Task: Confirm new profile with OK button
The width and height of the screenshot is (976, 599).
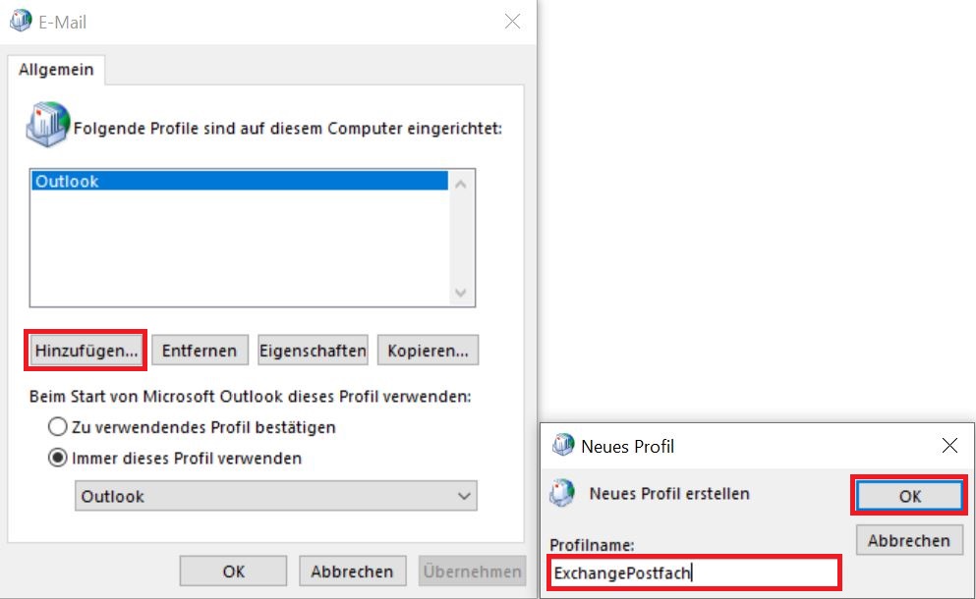Action: (x=909, y=496)
